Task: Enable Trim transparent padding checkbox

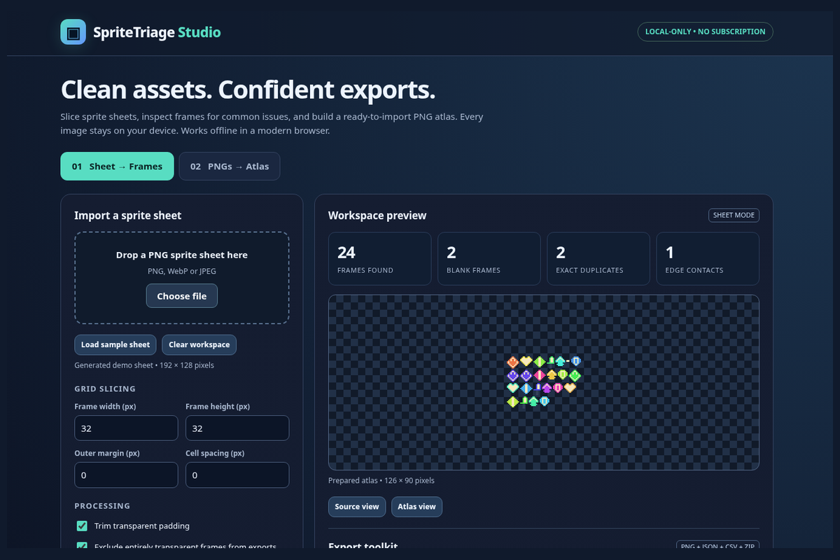Action: click(x=82, y=526)
